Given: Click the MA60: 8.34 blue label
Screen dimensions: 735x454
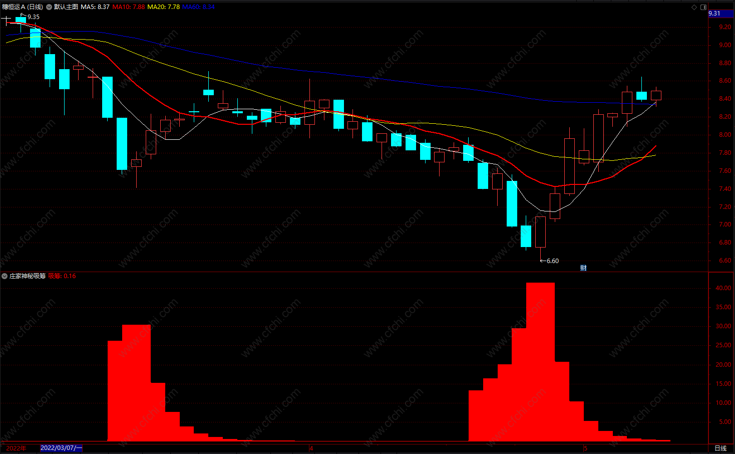Looking at the screenshot, I should 199,7.
